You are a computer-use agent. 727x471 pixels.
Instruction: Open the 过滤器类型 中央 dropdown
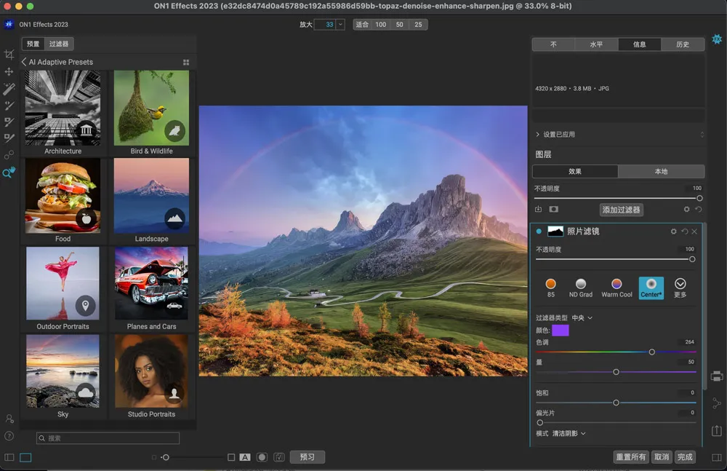pyautogui.click(x=582, y=318)
